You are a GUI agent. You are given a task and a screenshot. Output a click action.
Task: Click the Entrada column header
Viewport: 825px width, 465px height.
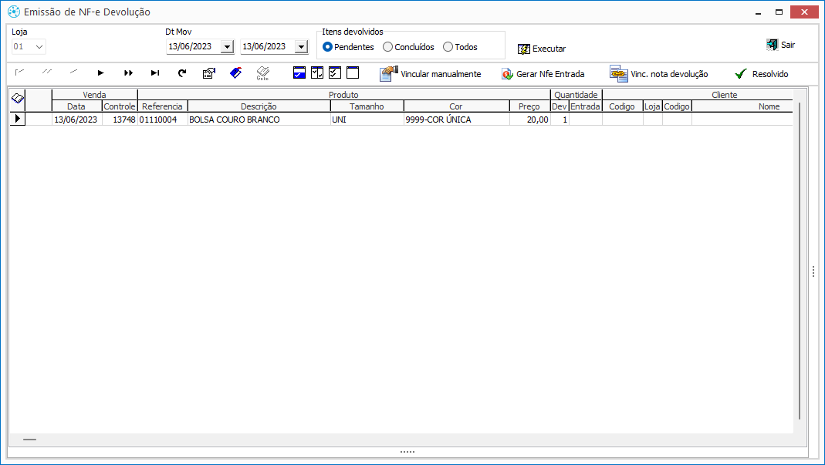coord(586,106)
